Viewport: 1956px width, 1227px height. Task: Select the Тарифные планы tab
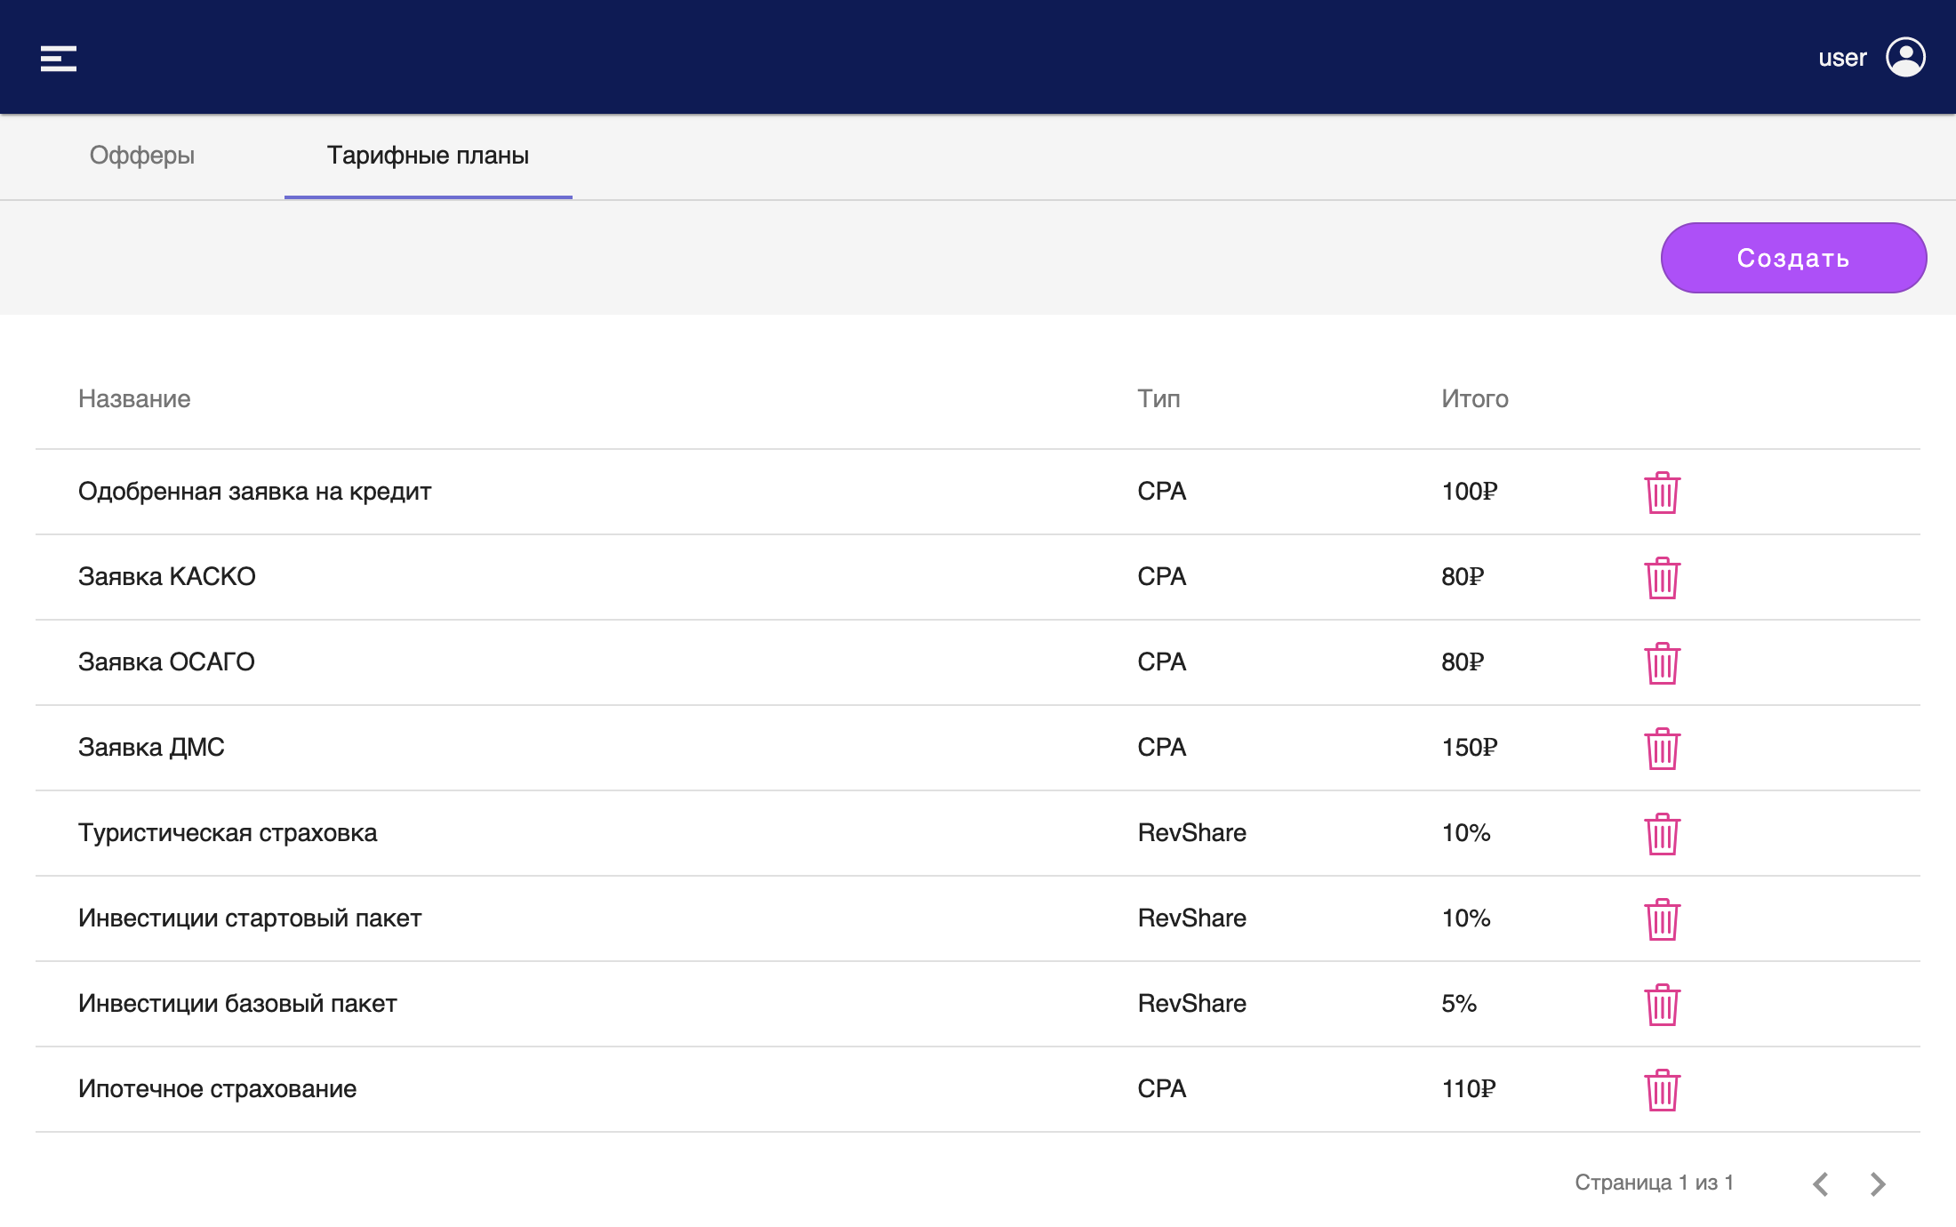pos(428,156)
